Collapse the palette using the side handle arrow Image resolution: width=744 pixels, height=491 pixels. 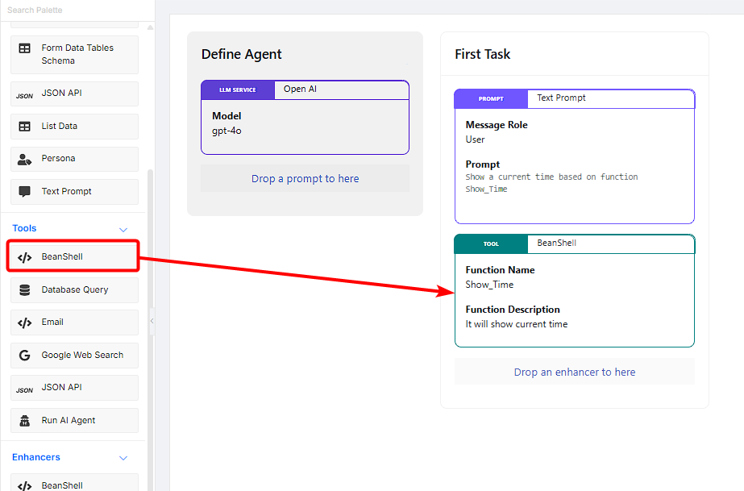[152, 321]
